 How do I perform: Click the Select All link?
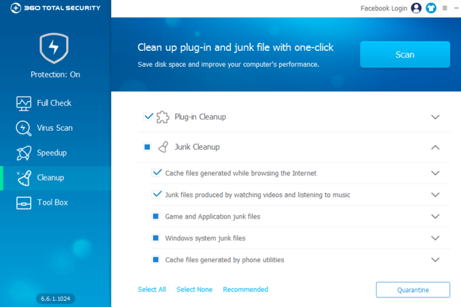(152, 290)
